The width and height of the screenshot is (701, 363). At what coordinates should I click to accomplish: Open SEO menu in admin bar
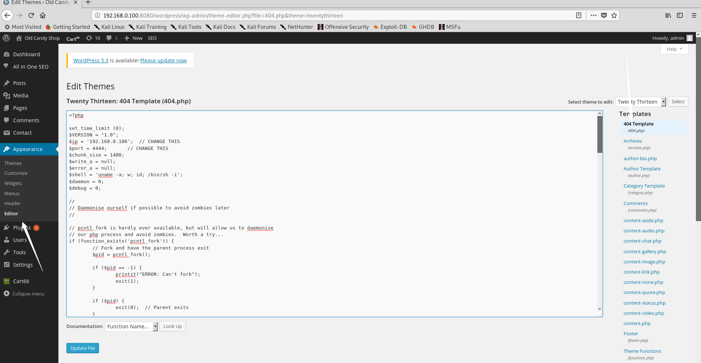(152, 38)
